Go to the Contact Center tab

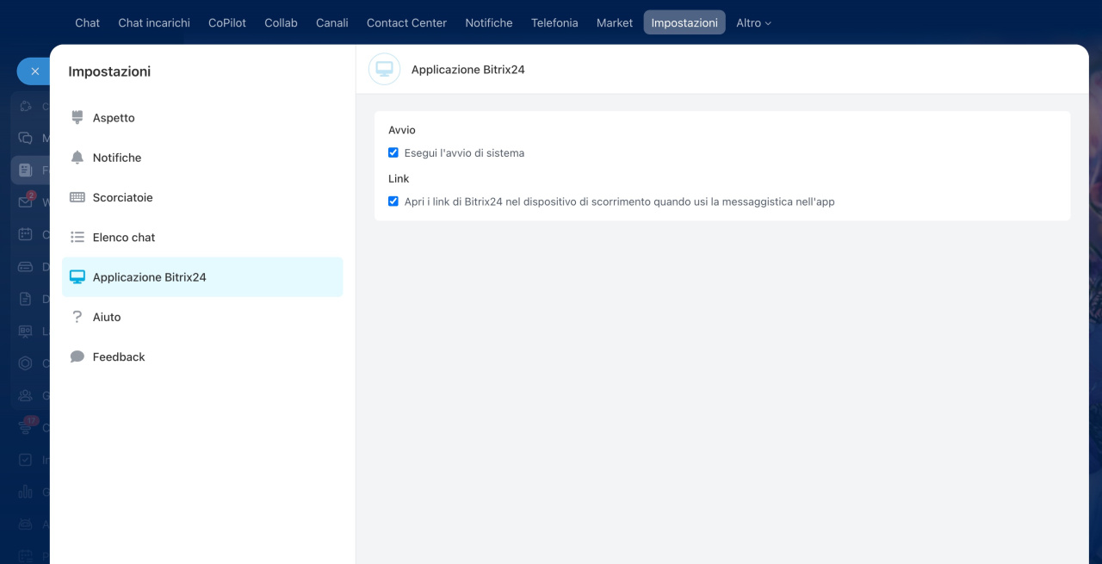[406, 23]
